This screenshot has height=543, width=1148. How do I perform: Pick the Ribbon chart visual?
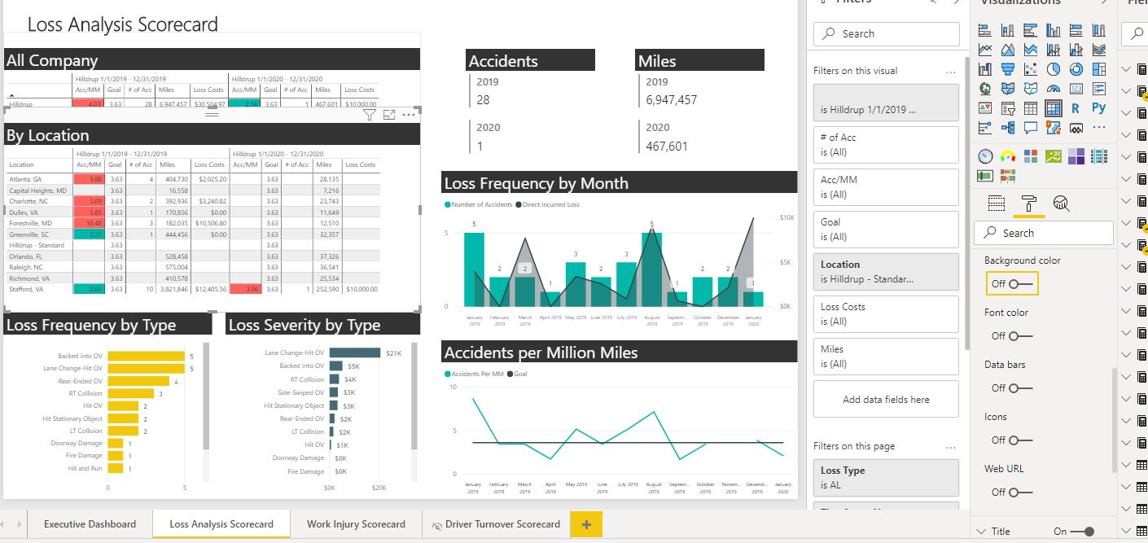tap(1098, 50)
